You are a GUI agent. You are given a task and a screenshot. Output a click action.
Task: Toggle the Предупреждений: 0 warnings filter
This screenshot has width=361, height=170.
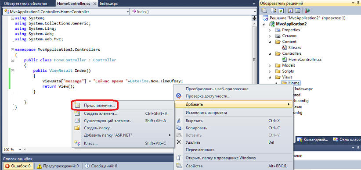click(x=58, y=166)
